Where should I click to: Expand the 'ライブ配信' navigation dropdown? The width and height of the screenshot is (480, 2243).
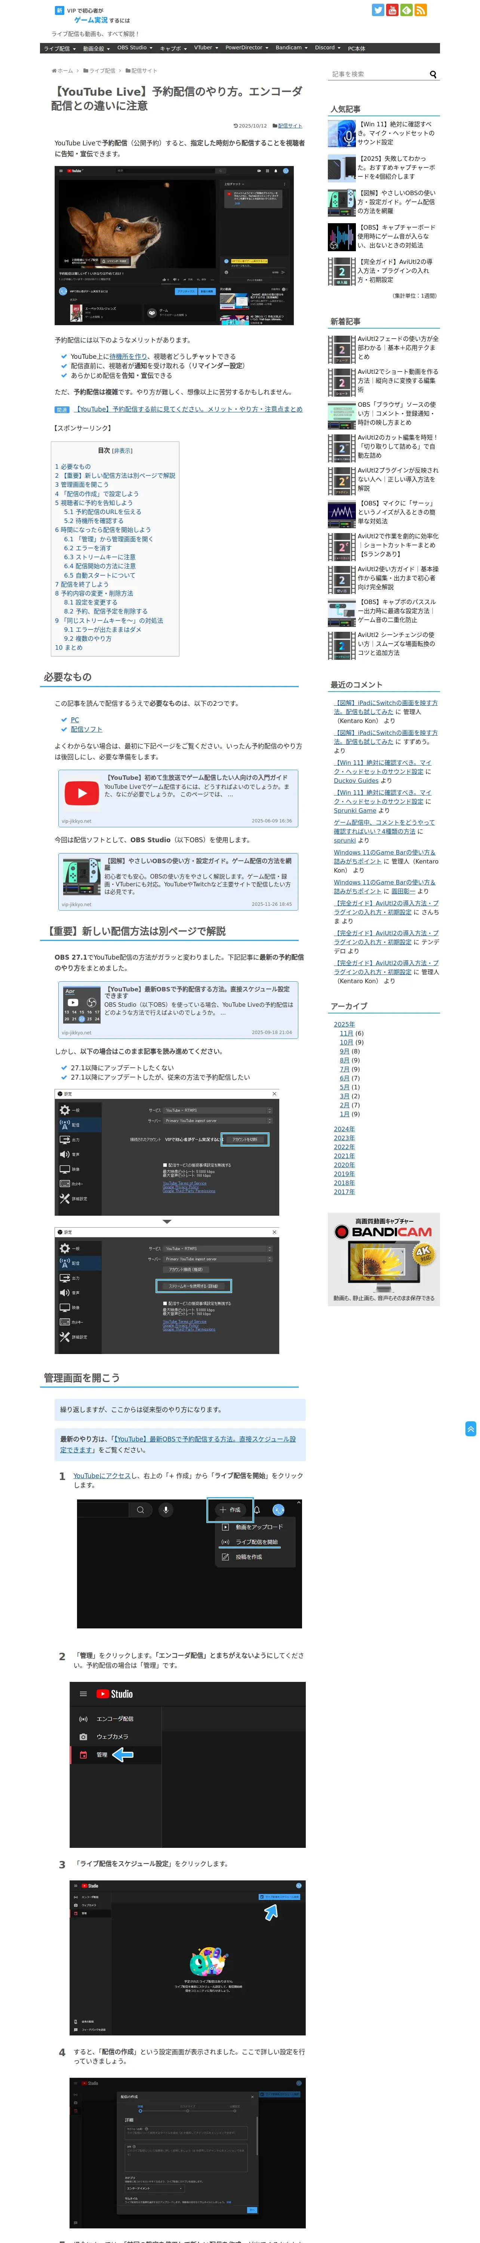(60, 49)
